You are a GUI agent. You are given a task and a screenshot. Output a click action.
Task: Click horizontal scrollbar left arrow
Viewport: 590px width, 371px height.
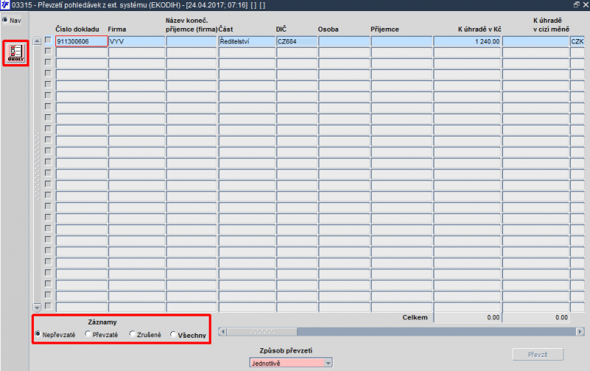[x=223, y=331]
